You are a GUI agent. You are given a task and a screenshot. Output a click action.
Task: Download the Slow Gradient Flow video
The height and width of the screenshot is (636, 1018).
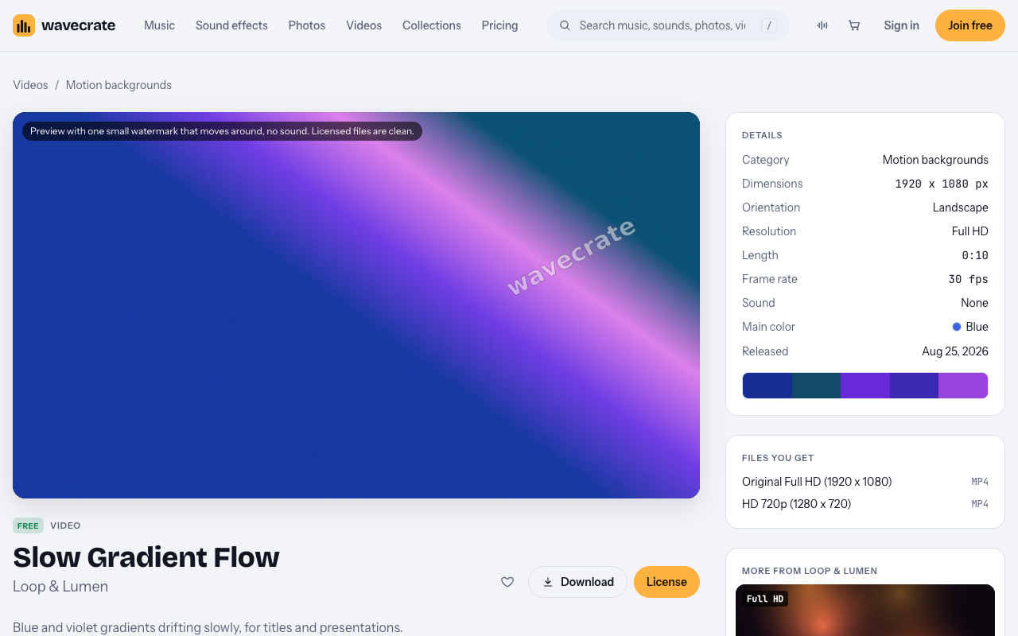click(577, 582)
